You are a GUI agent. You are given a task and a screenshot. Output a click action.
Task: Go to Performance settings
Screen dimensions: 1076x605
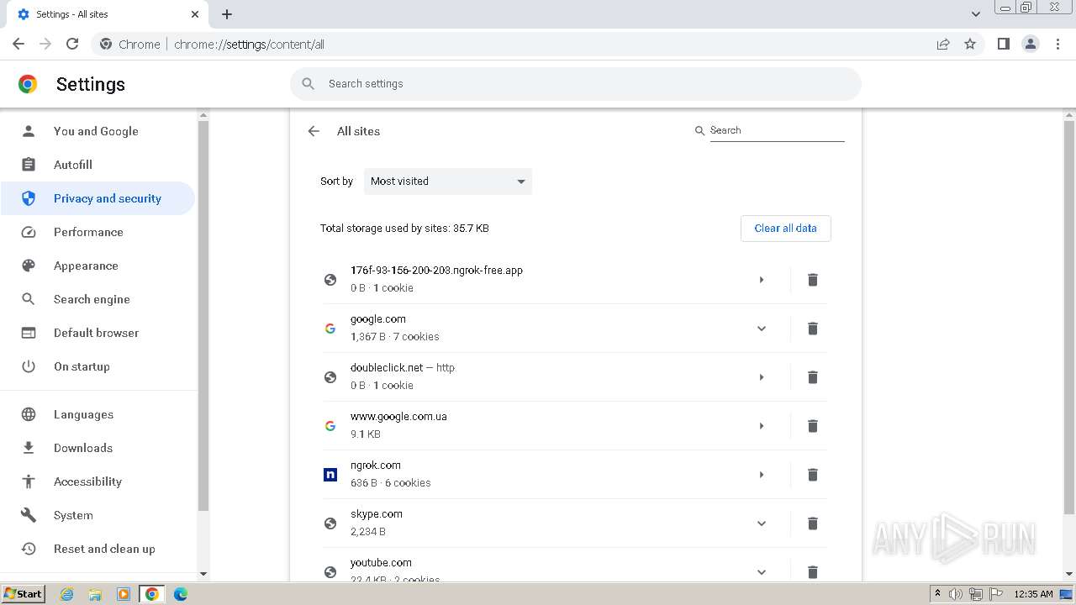click(x=98, y=232)
